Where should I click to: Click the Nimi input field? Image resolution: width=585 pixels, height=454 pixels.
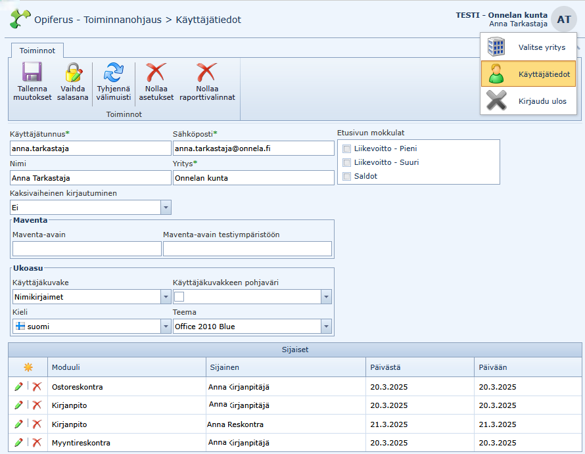pos(90,178)
